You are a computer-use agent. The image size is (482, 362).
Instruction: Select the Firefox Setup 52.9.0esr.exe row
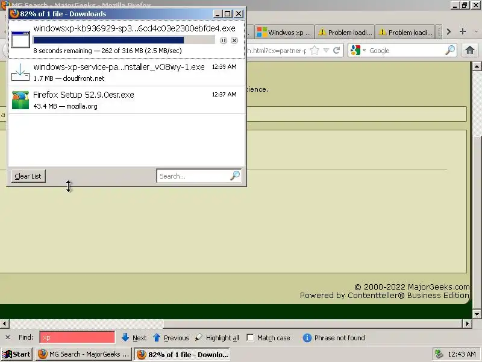click(x=127, y=100)
